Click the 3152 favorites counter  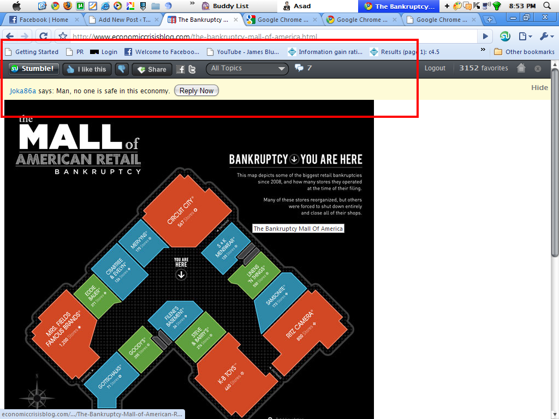(484, 68)
